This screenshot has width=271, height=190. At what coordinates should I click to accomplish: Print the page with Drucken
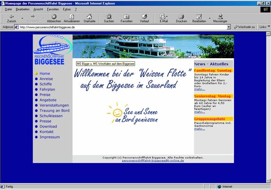coord(181,18)
